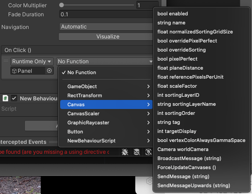Select int sortingOrder
Image resolution: width=252 pixels, height=194 pixels.
(201, 113)
